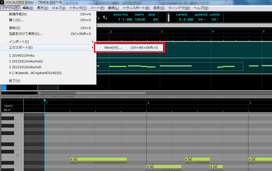Open the 歌詞(L) menu
This screenshot has height=171, width=272.
114,8
